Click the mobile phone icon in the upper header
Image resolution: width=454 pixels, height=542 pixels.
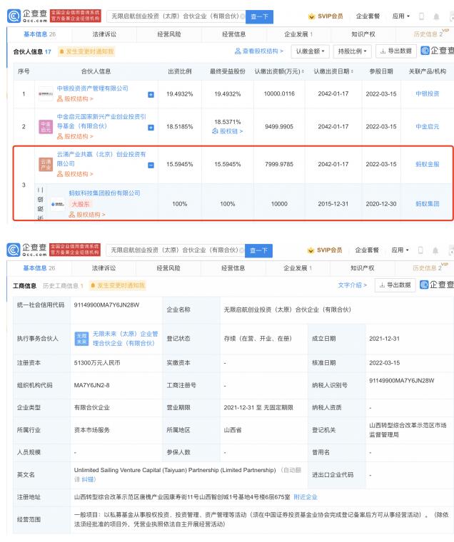point(421,16)
